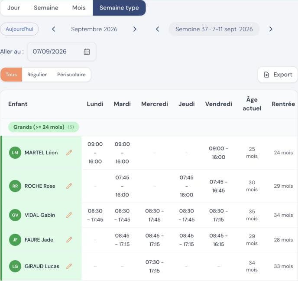Select the Semaine type tab

[x=119, y=8]
